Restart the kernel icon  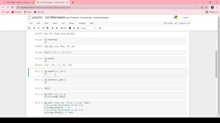click(74, 28)
